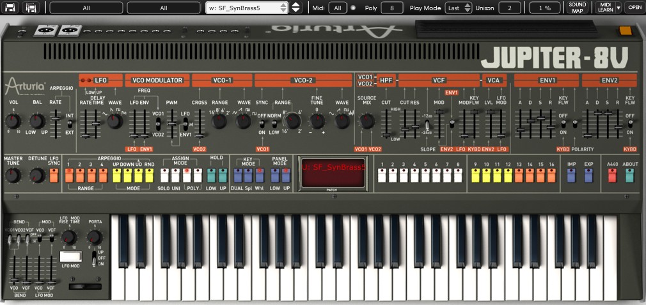Select yellow patch number button 9
Screen dimensions: 646x305
tap(475, 175)
